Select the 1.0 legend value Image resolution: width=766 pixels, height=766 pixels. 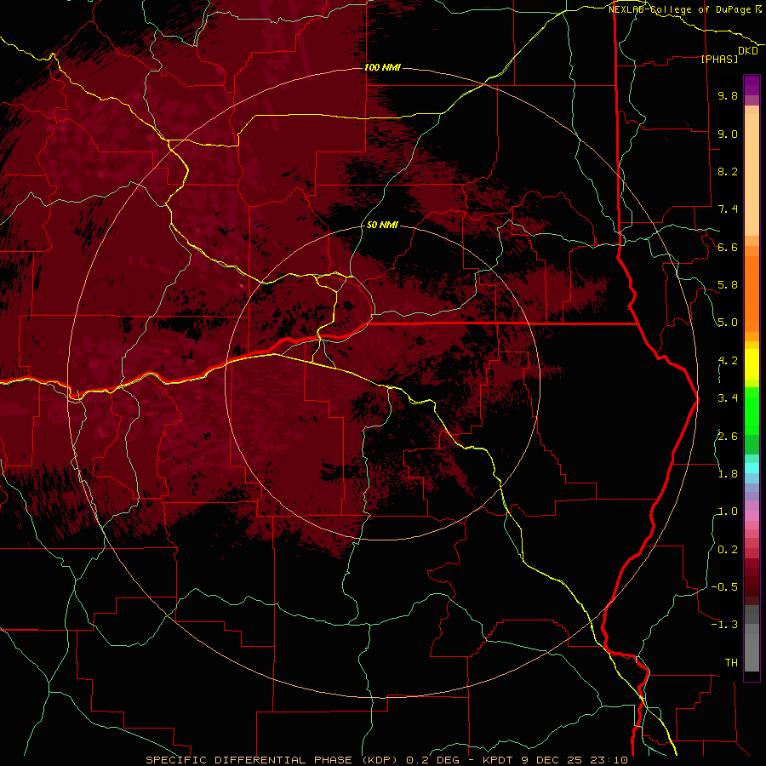(728, 512)
